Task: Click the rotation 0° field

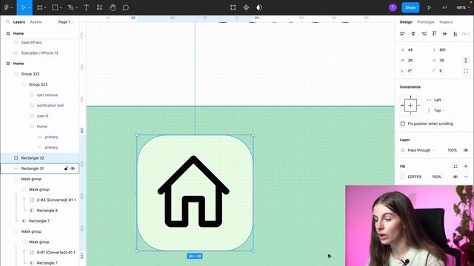Action: [x=414, y=71]
